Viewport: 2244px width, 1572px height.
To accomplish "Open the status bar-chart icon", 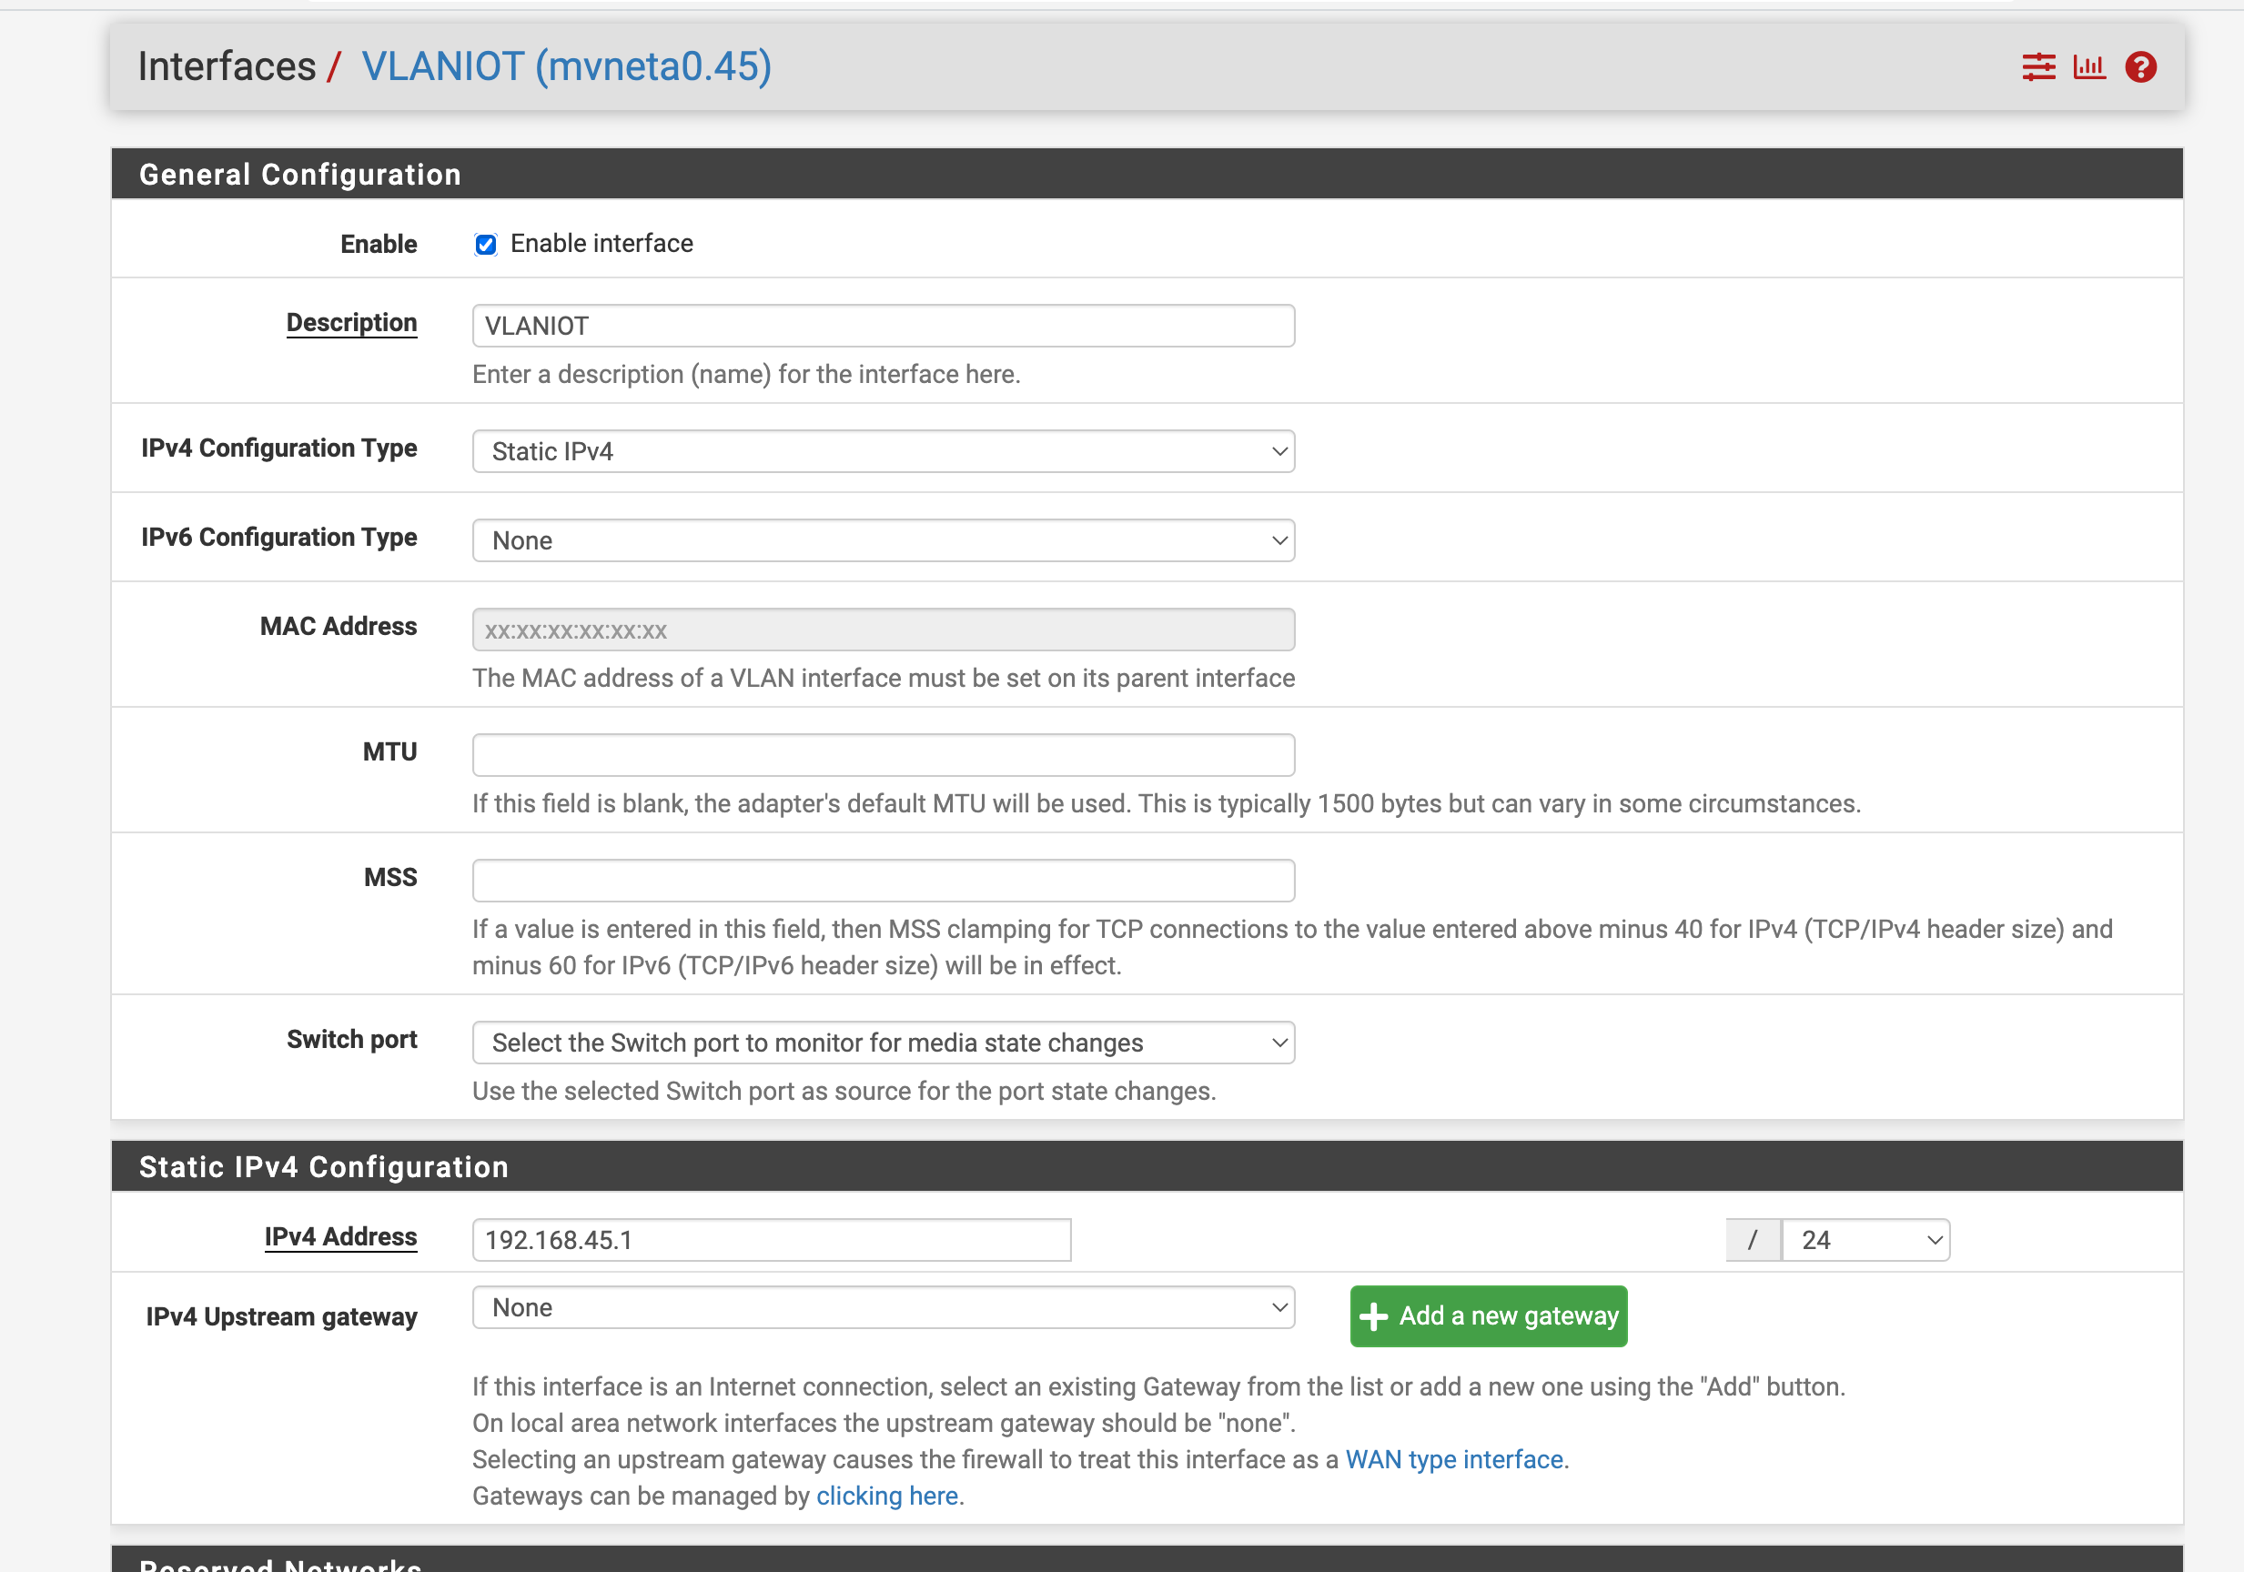I will tap(2088, 66).
